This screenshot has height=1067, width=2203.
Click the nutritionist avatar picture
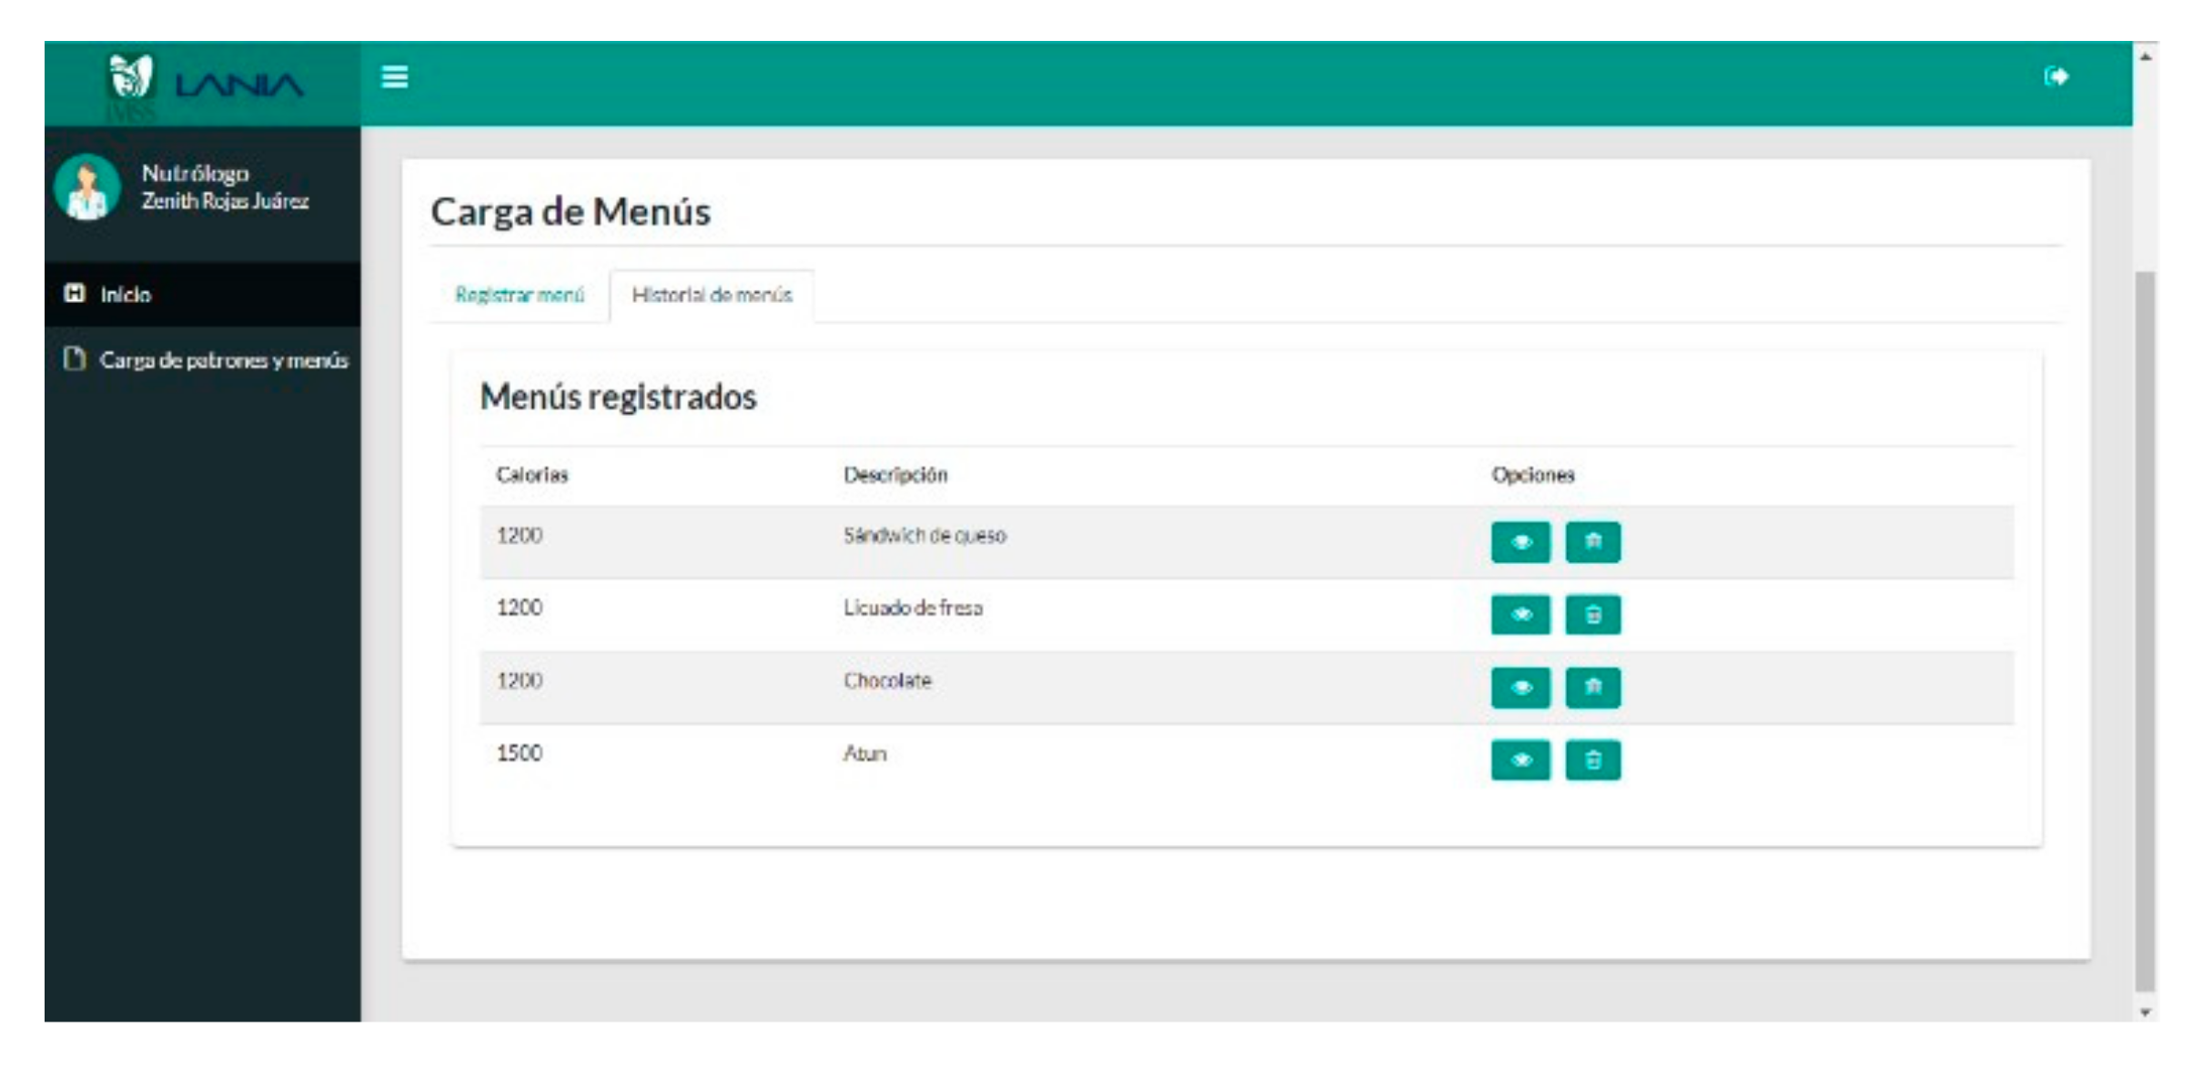tap(87, 188)
